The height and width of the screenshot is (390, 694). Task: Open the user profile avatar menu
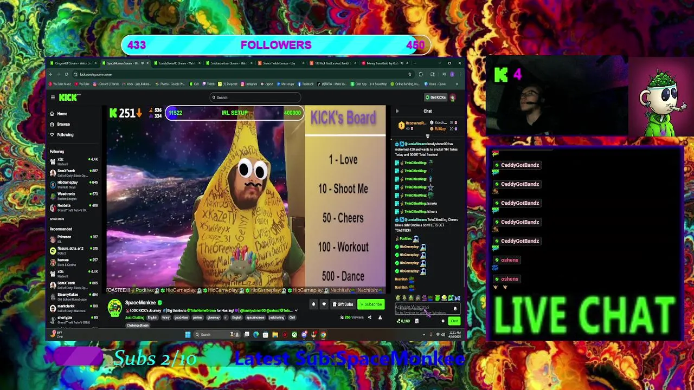pos(453,97)
